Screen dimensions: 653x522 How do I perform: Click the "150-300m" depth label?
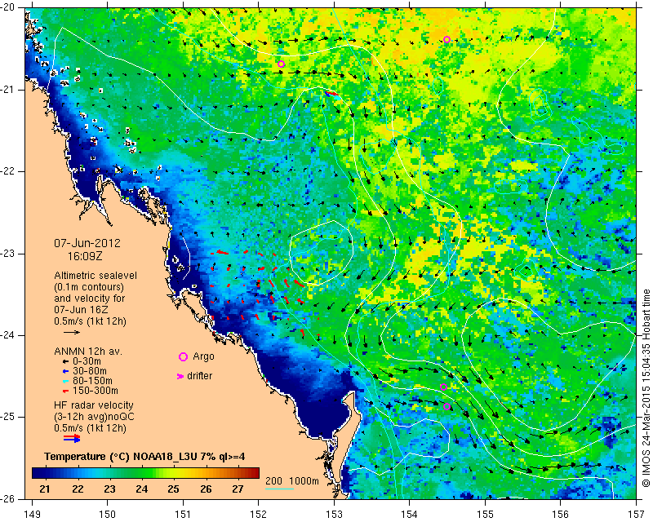coord(96,391)
